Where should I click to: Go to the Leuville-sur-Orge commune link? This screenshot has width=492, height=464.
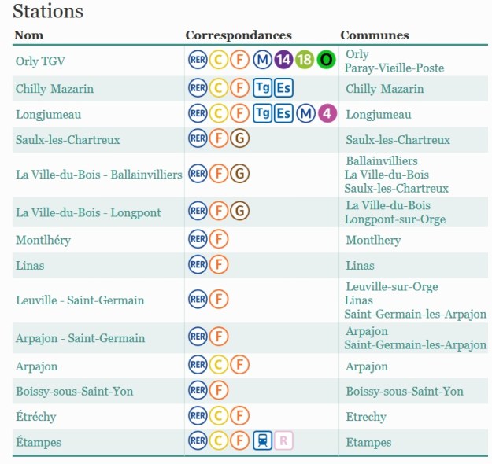pyautogui.click(x=392, y=287)
